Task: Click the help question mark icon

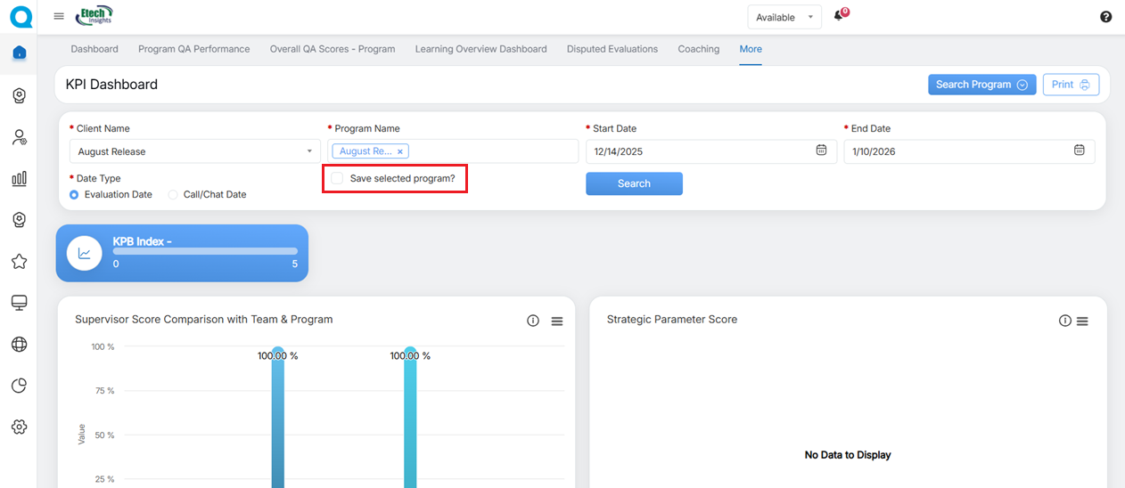Action: tap(1105, 17)
